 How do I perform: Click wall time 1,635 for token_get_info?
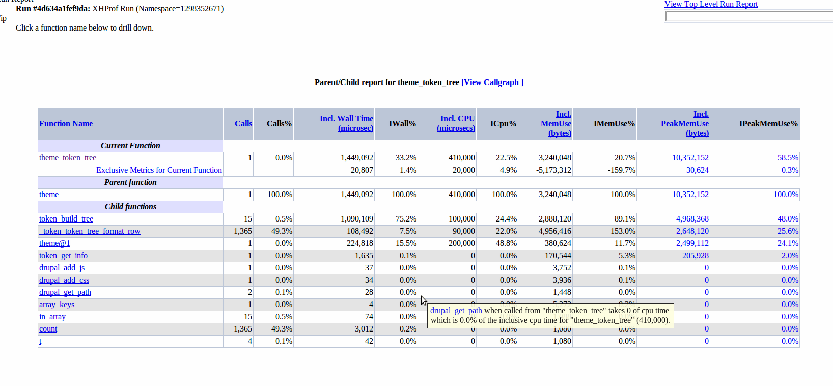click(364, 256)
